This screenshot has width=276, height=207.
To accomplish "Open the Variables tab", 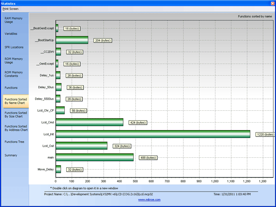I will pos(11,34).
